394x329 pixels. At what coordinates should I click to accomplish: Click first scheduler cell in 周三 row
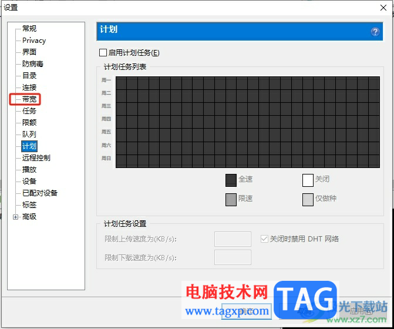coord(121,109)
